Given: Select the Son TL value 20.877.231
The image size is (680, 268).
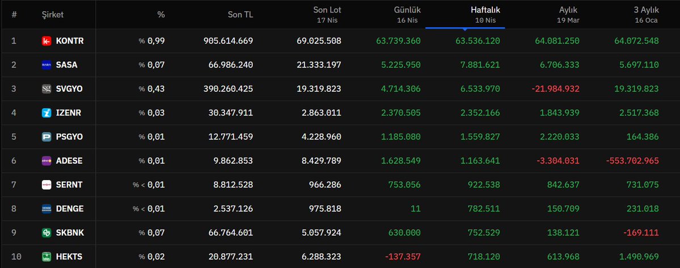Looking at the screenshot, I should 231,257.
